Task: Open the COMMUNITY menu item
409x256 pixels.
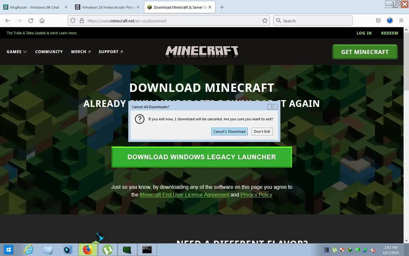Action: pyautogui.click(x=49, y=52)
